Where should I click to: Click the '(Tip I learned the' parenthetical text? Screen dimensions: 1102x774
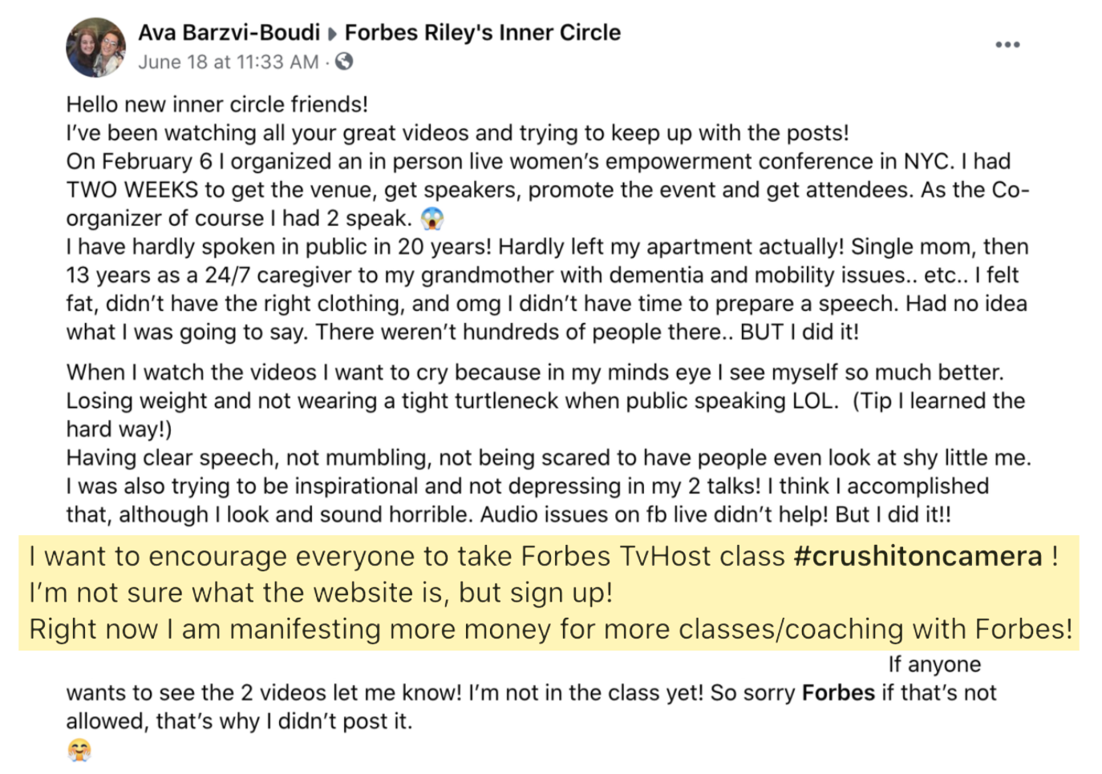point(938,401)
